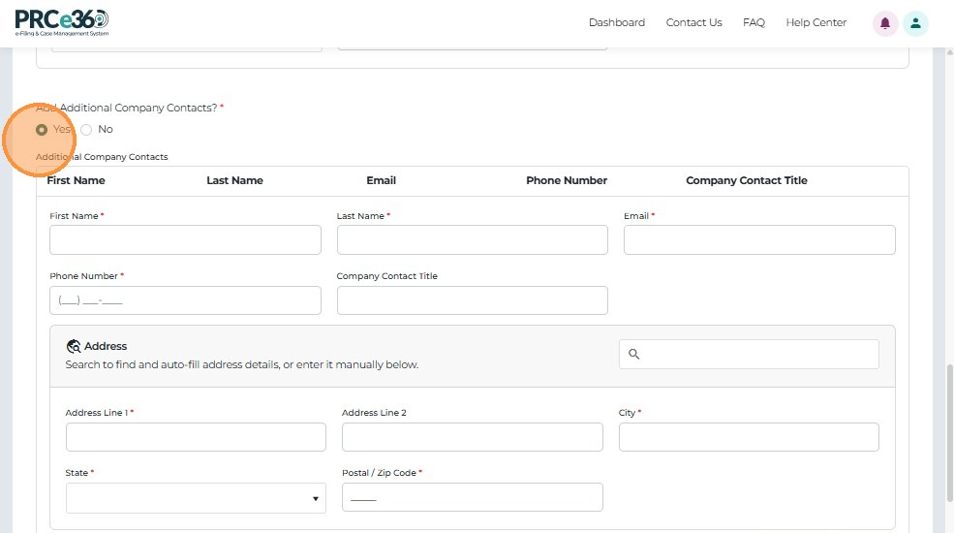Screen dimensions: 954x533
Task: Click the page vertical scrollbar thumb
Action: (949, 433)
